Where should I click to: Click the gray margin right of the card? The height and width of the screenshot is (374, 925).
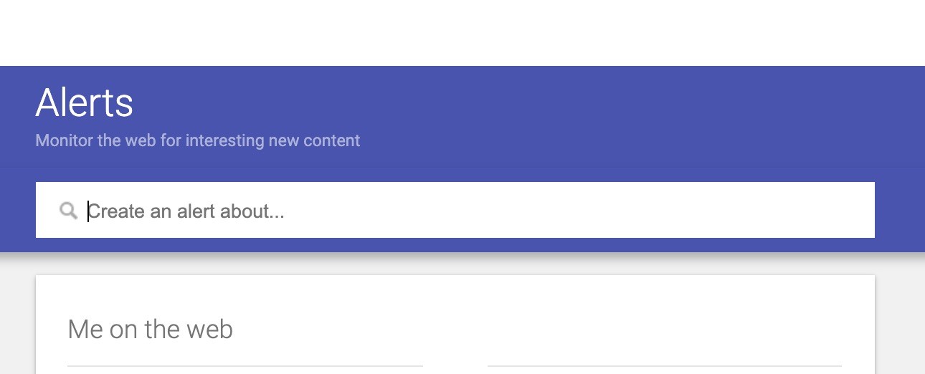900,322
